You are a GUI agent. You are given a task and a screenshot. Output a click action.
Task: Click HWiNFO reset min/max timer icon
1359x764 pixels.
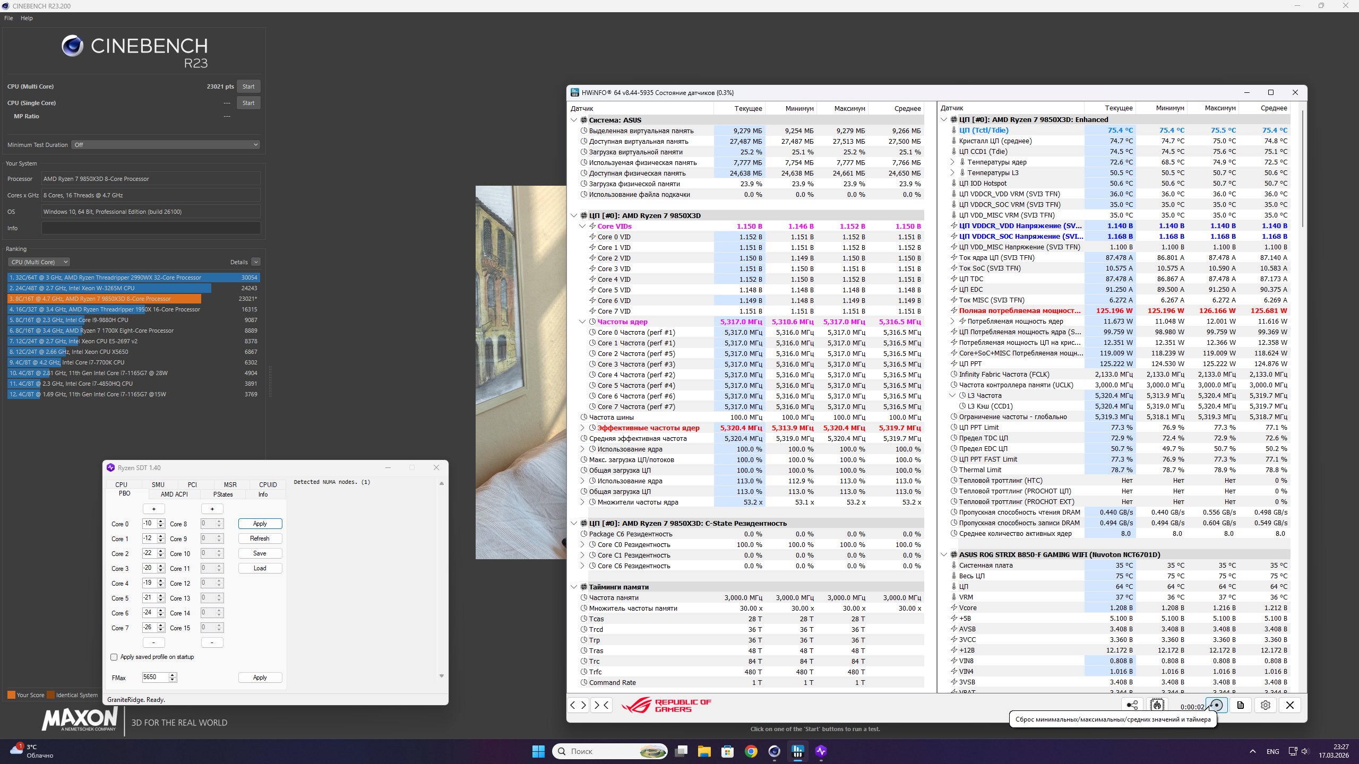click(x=1216, y=705)
